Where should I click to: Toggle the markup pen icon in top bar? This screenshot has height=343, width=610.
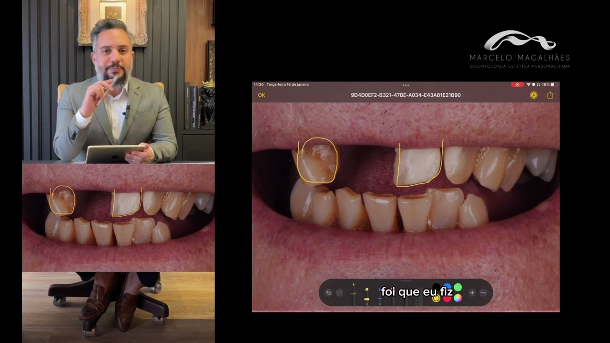pos(534,95)
